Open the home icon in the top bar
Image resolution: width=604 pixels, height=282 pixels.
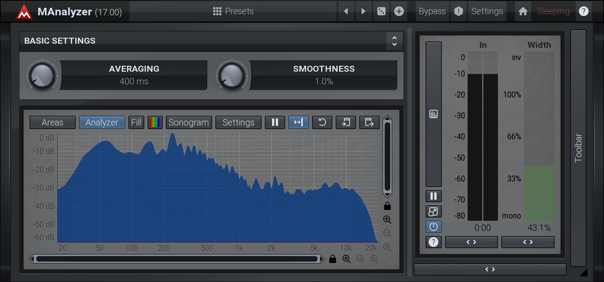tap(523, 12)
